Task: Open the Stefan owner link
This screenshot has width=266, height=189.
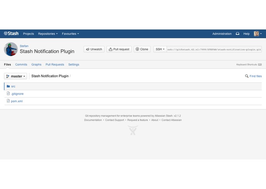Action: pos(24,46)
